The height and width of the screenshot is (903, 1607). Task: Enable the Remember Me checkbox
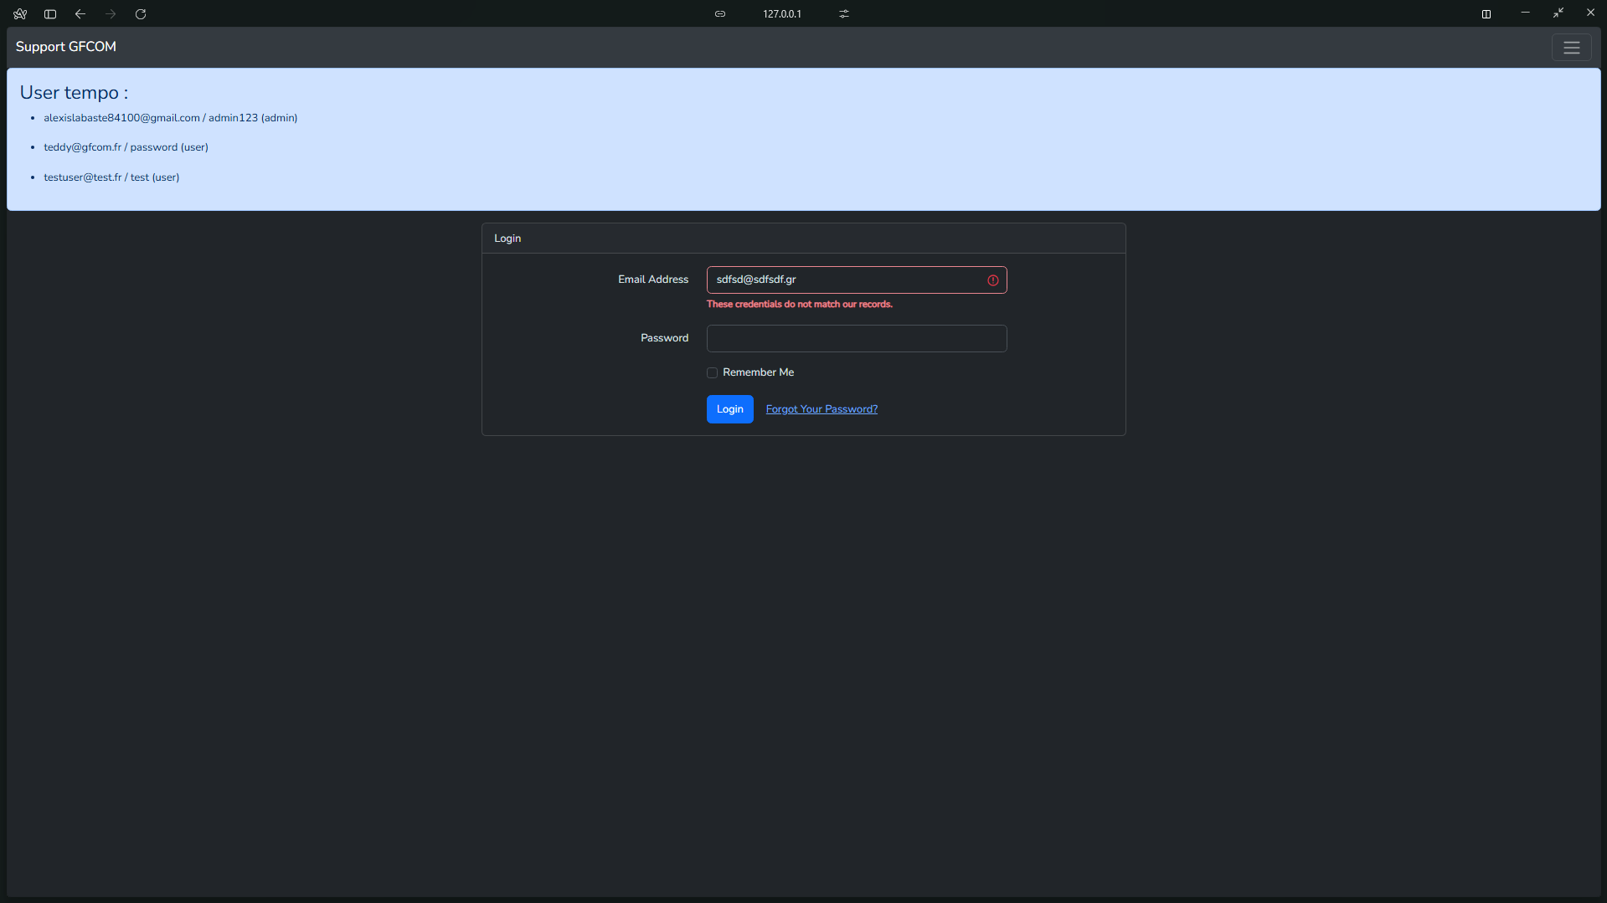click(x=713, y=373)
